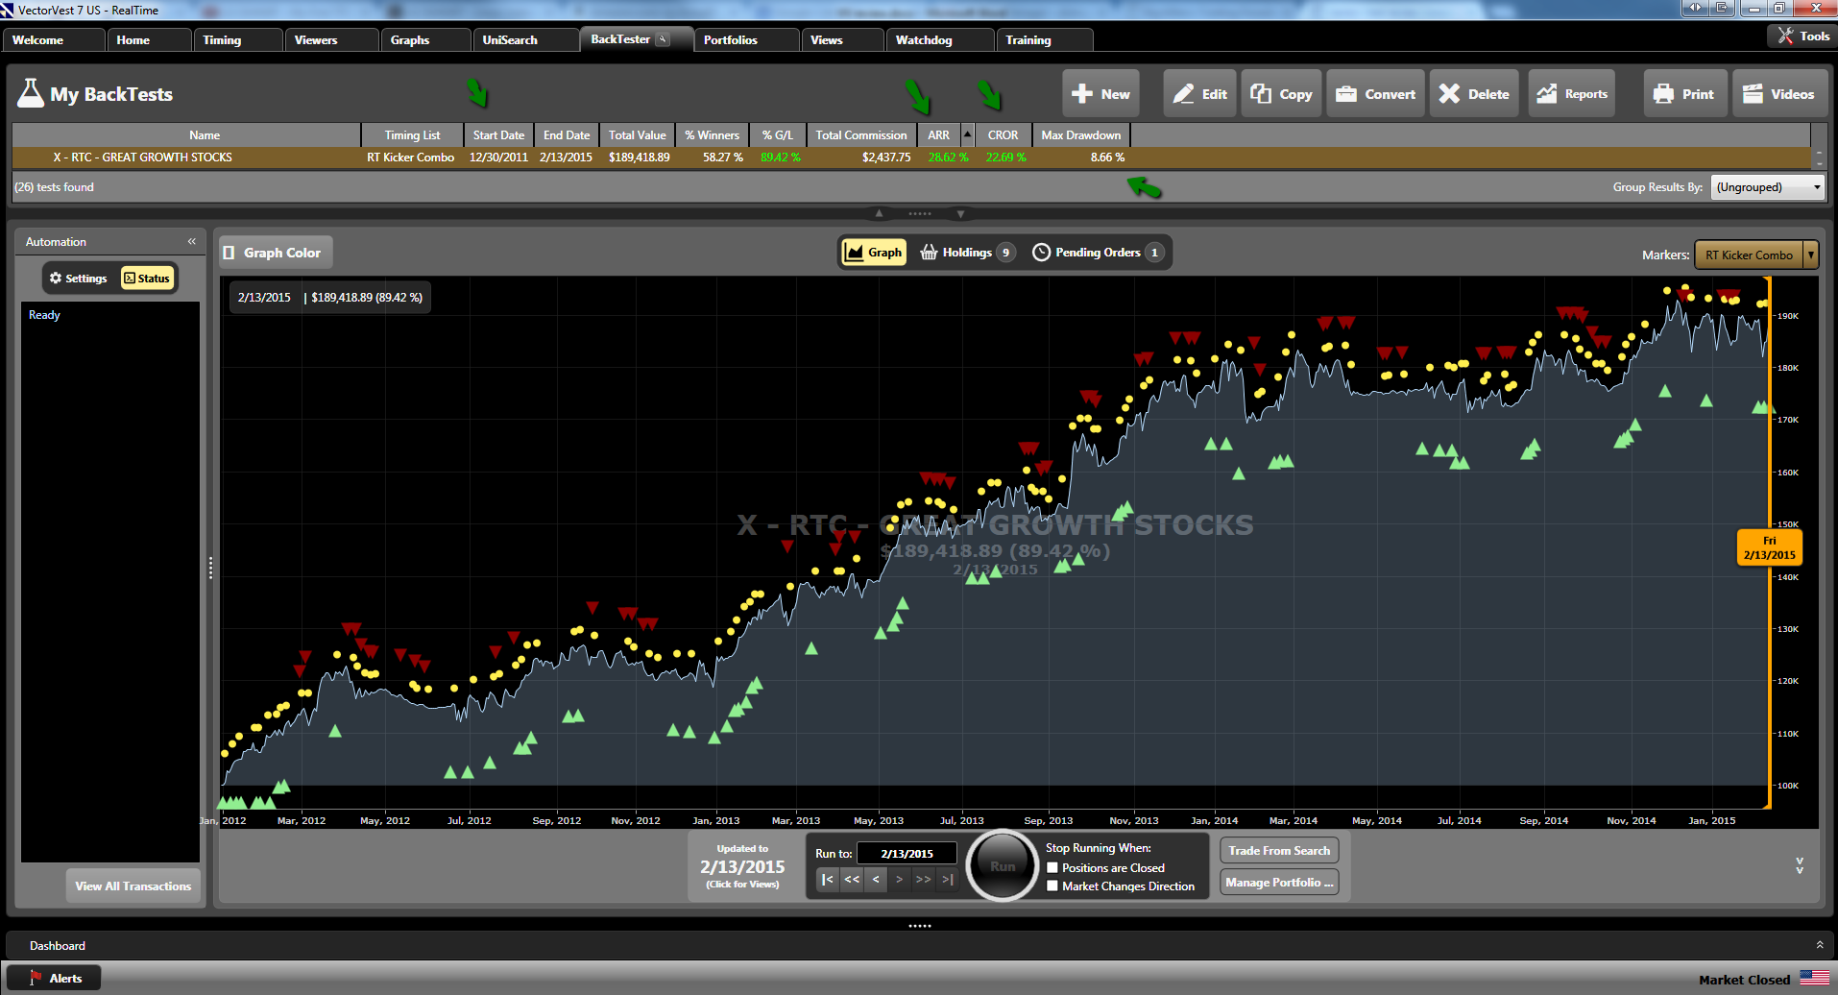The width and height of the screenshot is (1838, 995).
Task: Click the Convert briefcase icon
Action: coord(1346,94)
